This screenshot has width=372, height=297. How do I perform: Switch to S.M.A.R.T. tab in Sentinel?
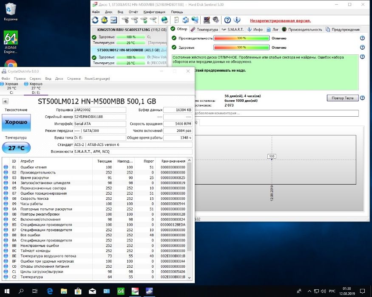coord(233,29)
